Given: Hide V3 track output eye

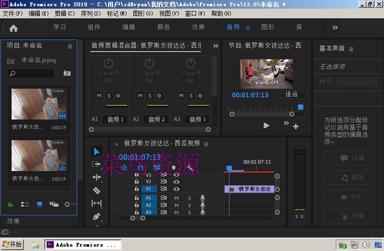Looking at the screenshot, I should (x=176, y=174).
